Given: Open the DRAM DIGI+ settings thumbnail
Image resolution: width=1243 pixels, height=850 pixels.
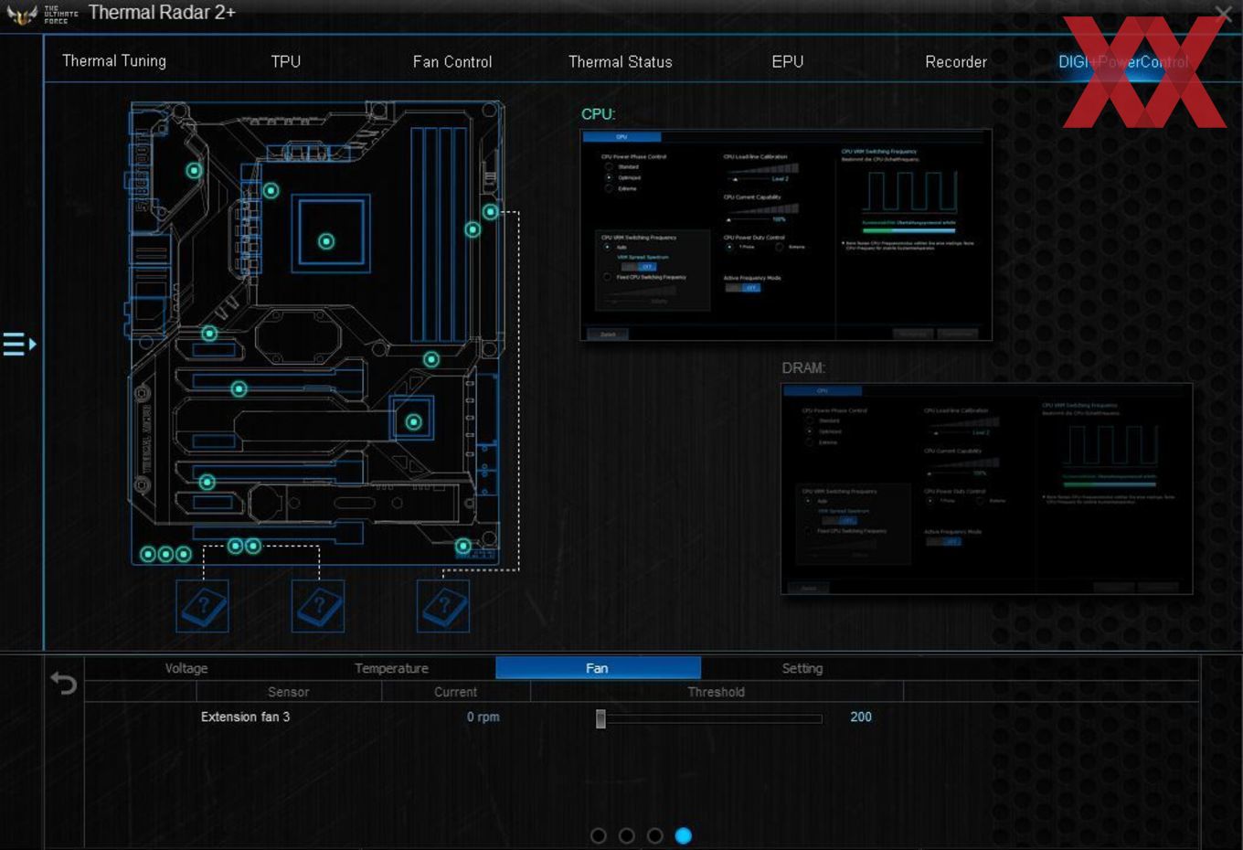Looking at the screenshot, I should point(987,489).
